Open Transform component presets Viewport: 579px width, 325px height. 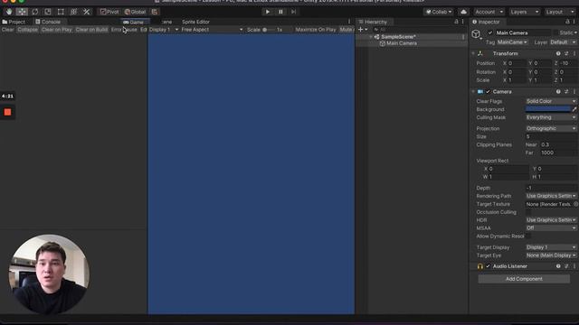coord(566,53)
